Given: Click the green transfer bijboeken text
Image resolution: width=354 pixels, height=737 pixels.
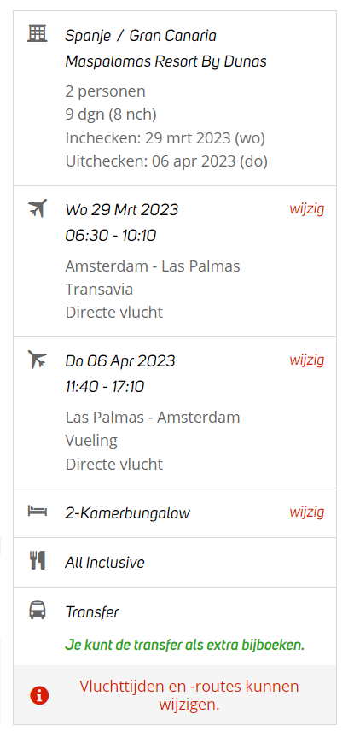Looking at the screenshot, I should click(x=185, y=645).
